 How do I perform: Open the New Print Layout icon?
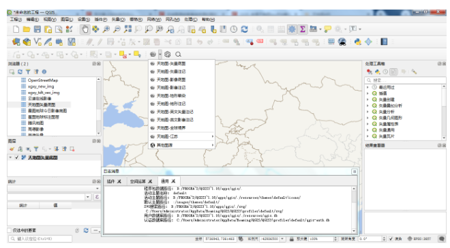(48, 29)
